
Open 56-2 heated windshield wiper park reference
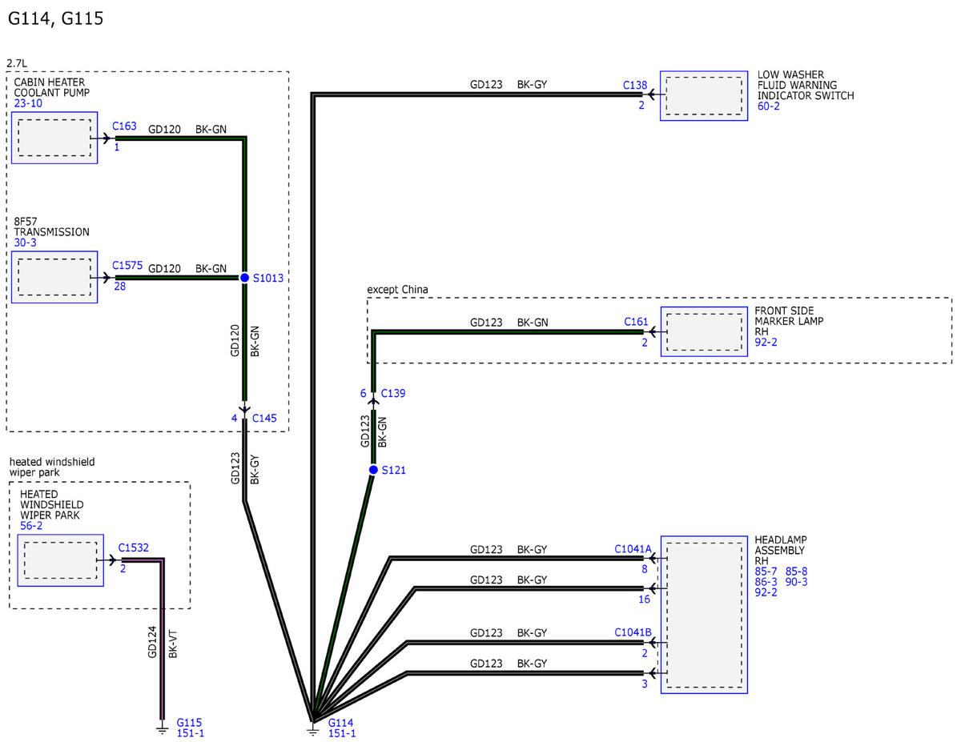click(x=32, y=526)
